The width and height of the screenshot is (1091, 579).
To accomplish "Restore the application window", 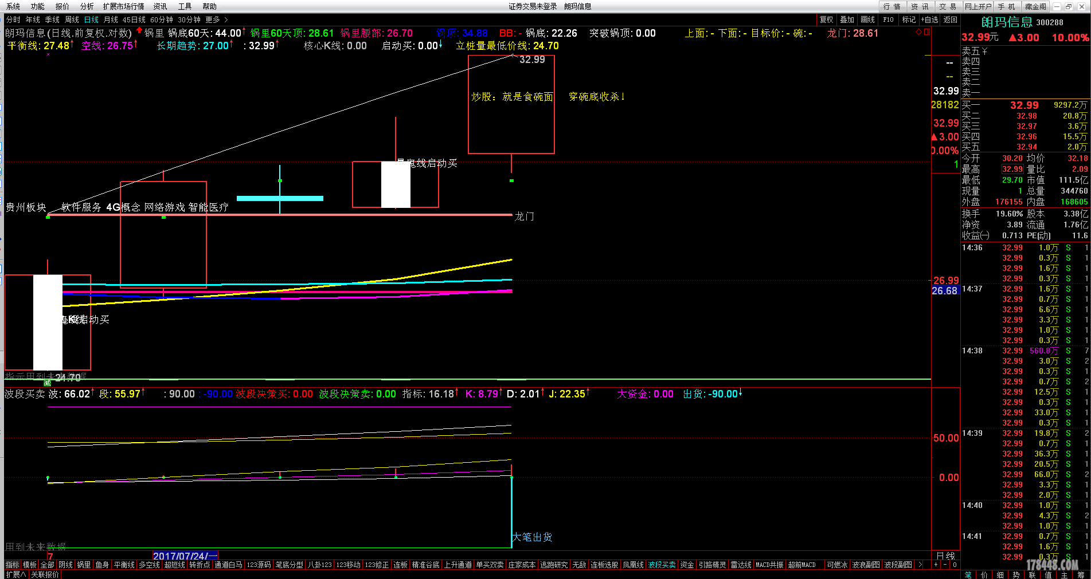I will 1069,6.
